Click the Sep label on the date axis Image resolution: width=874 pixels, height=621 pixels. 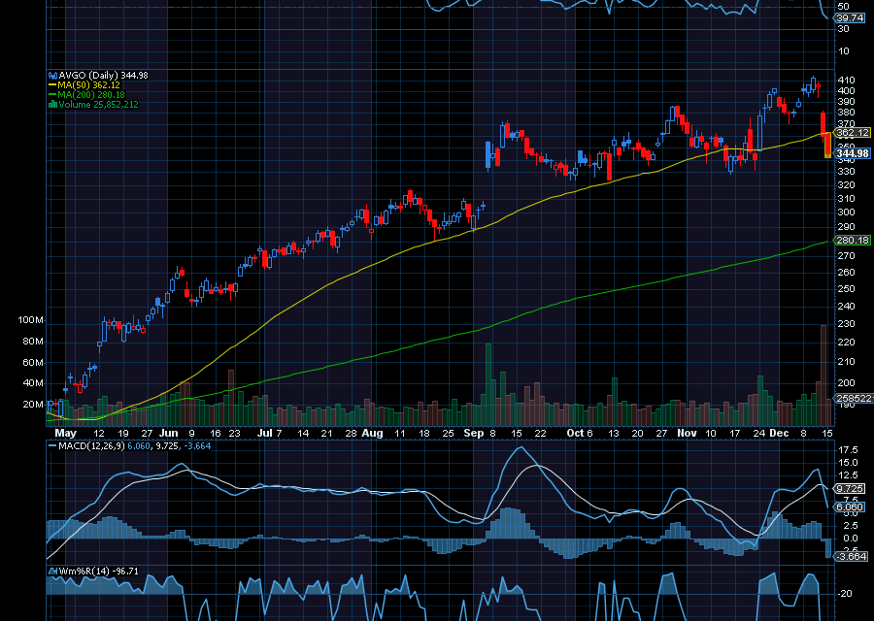(x=476, y=434)
